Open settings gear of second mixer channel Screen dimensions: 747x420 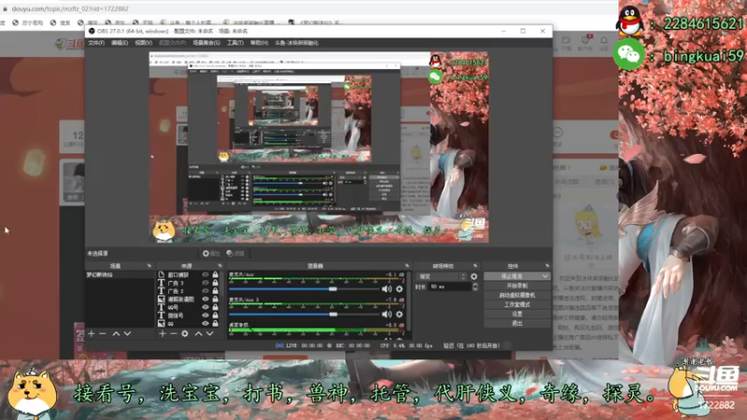[x=400, y=315]
